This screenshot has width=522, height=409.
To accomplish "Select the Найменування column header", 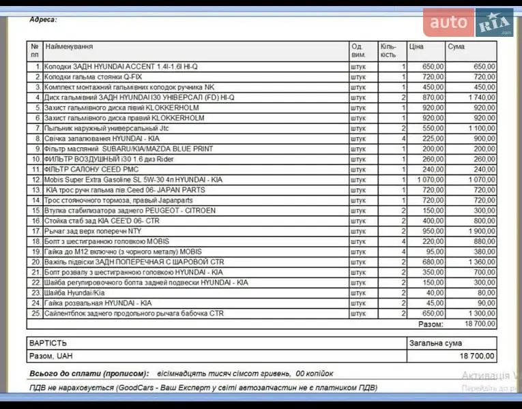I will click(x=69, y=47).
